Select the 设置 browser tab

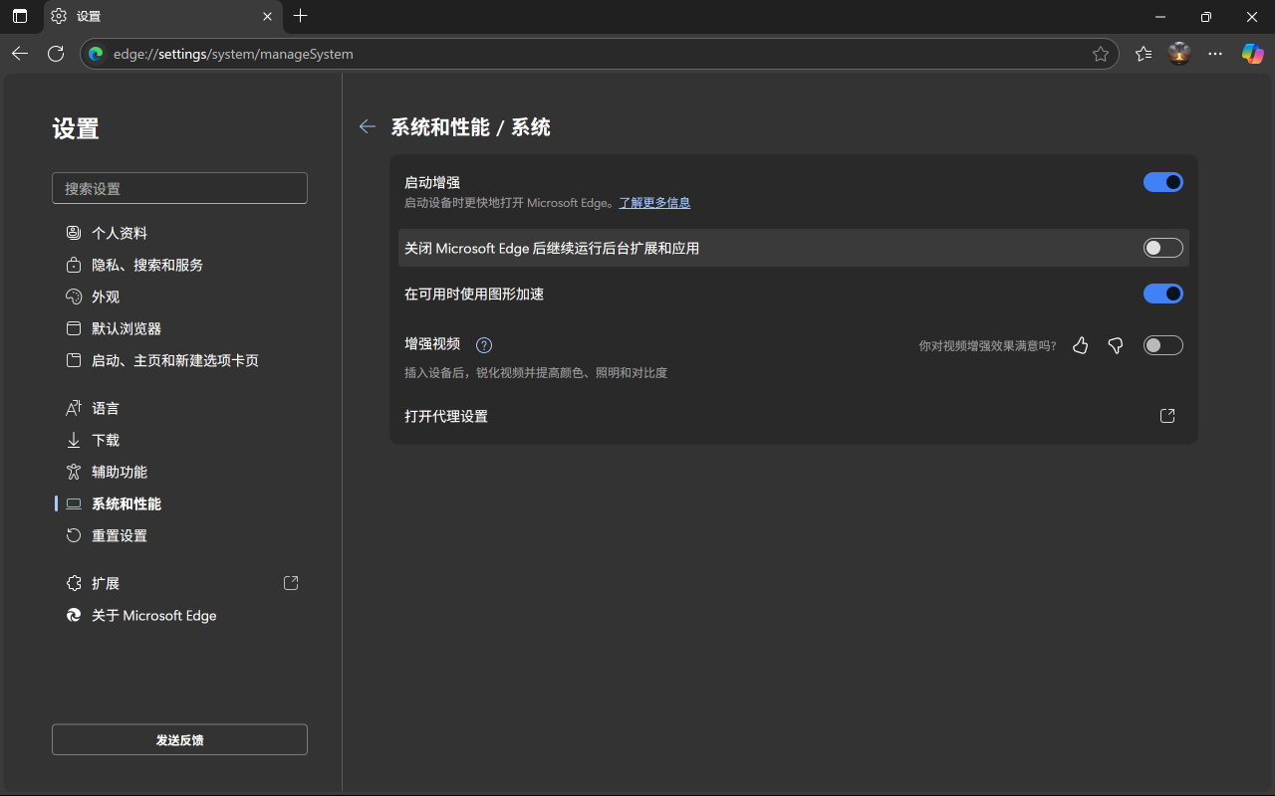pyautogui.click(x=162, y=16)
